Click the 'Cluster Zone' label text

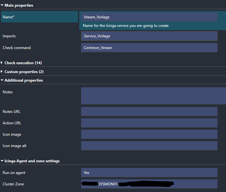pyautogui.click(x=13, y=184)
